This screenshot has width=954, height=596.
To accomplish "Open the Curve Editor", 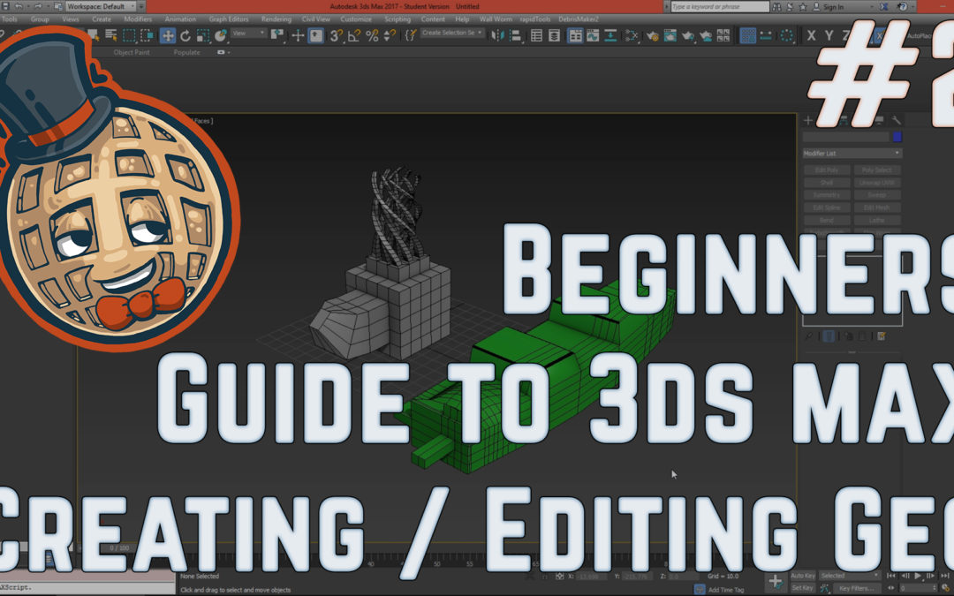I will tap(593, 35).
